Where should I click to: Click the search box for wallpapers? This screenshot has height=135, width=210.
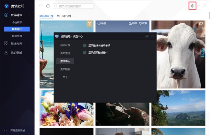73,6
